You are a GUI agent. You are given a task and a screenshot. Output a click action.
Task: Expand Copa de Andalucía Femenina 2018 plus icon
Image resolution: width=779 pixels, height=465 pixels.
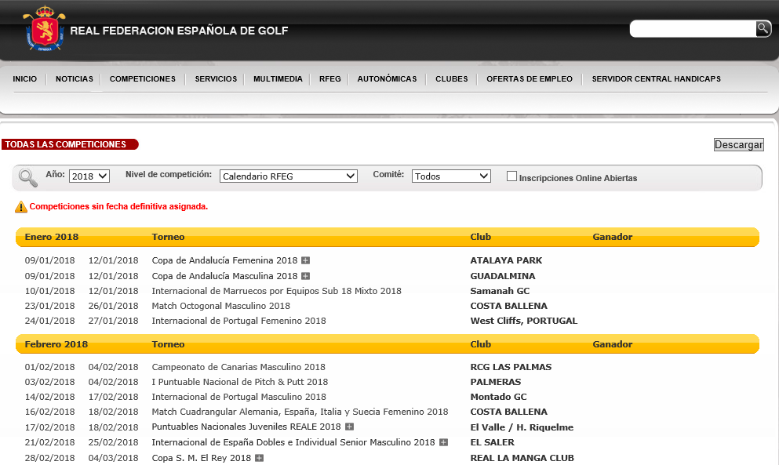306,260
